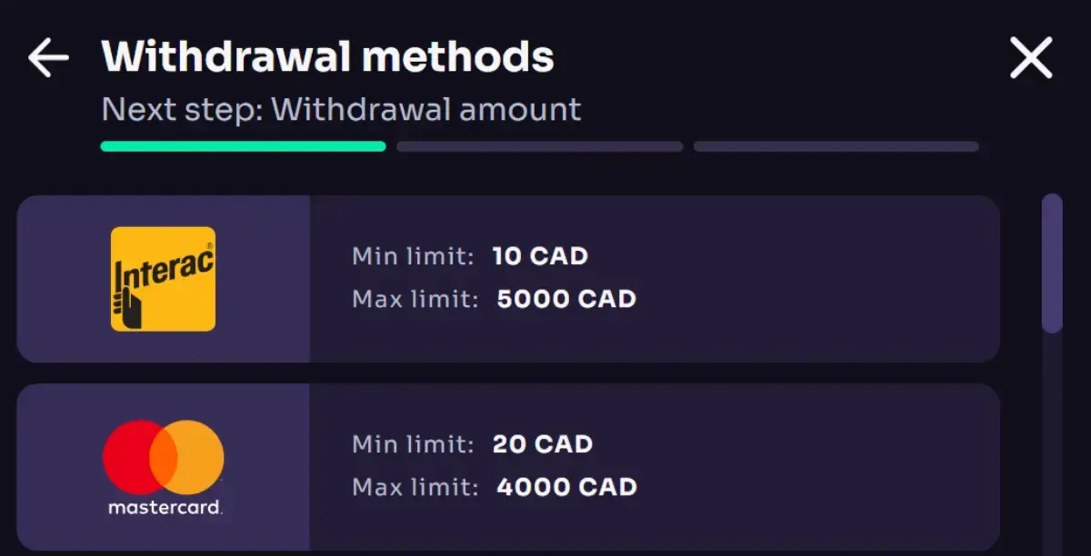1091x556 pixels.
Task: Close the Withdrawal methods dialog
Action: [1031, 58]
